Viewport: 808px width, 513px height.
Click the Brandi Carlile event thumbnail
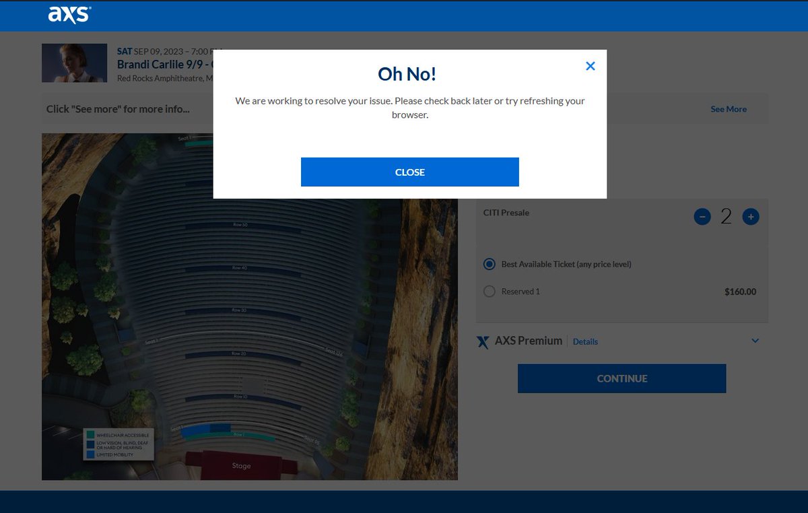pyautogui.click(x=74, y=63)
